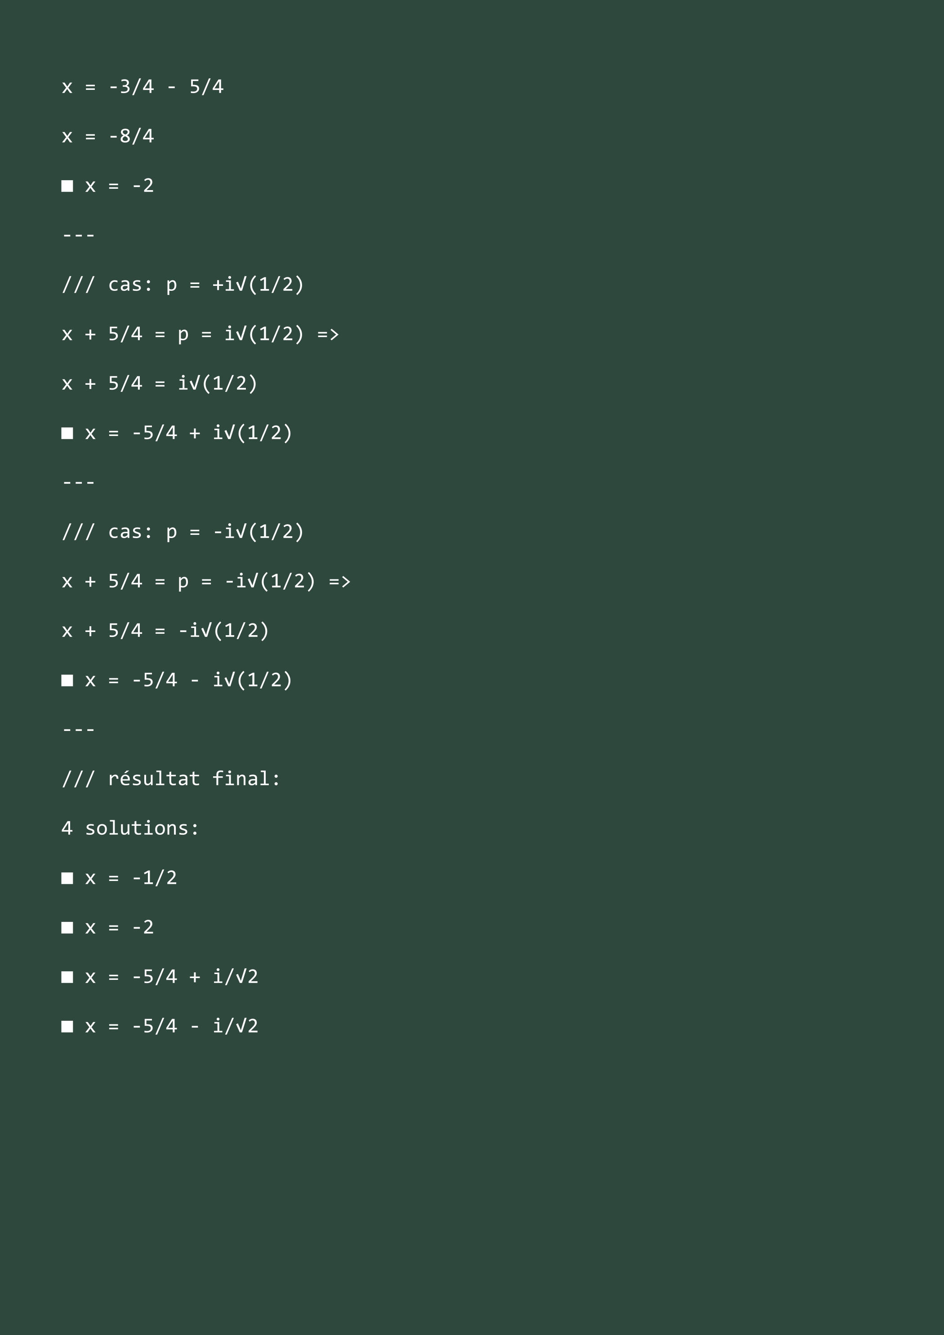Click equation x + 5/4 = i√(1/2)
The height and width of the screenshot is (1335, 944).
[x=160, y=383]
